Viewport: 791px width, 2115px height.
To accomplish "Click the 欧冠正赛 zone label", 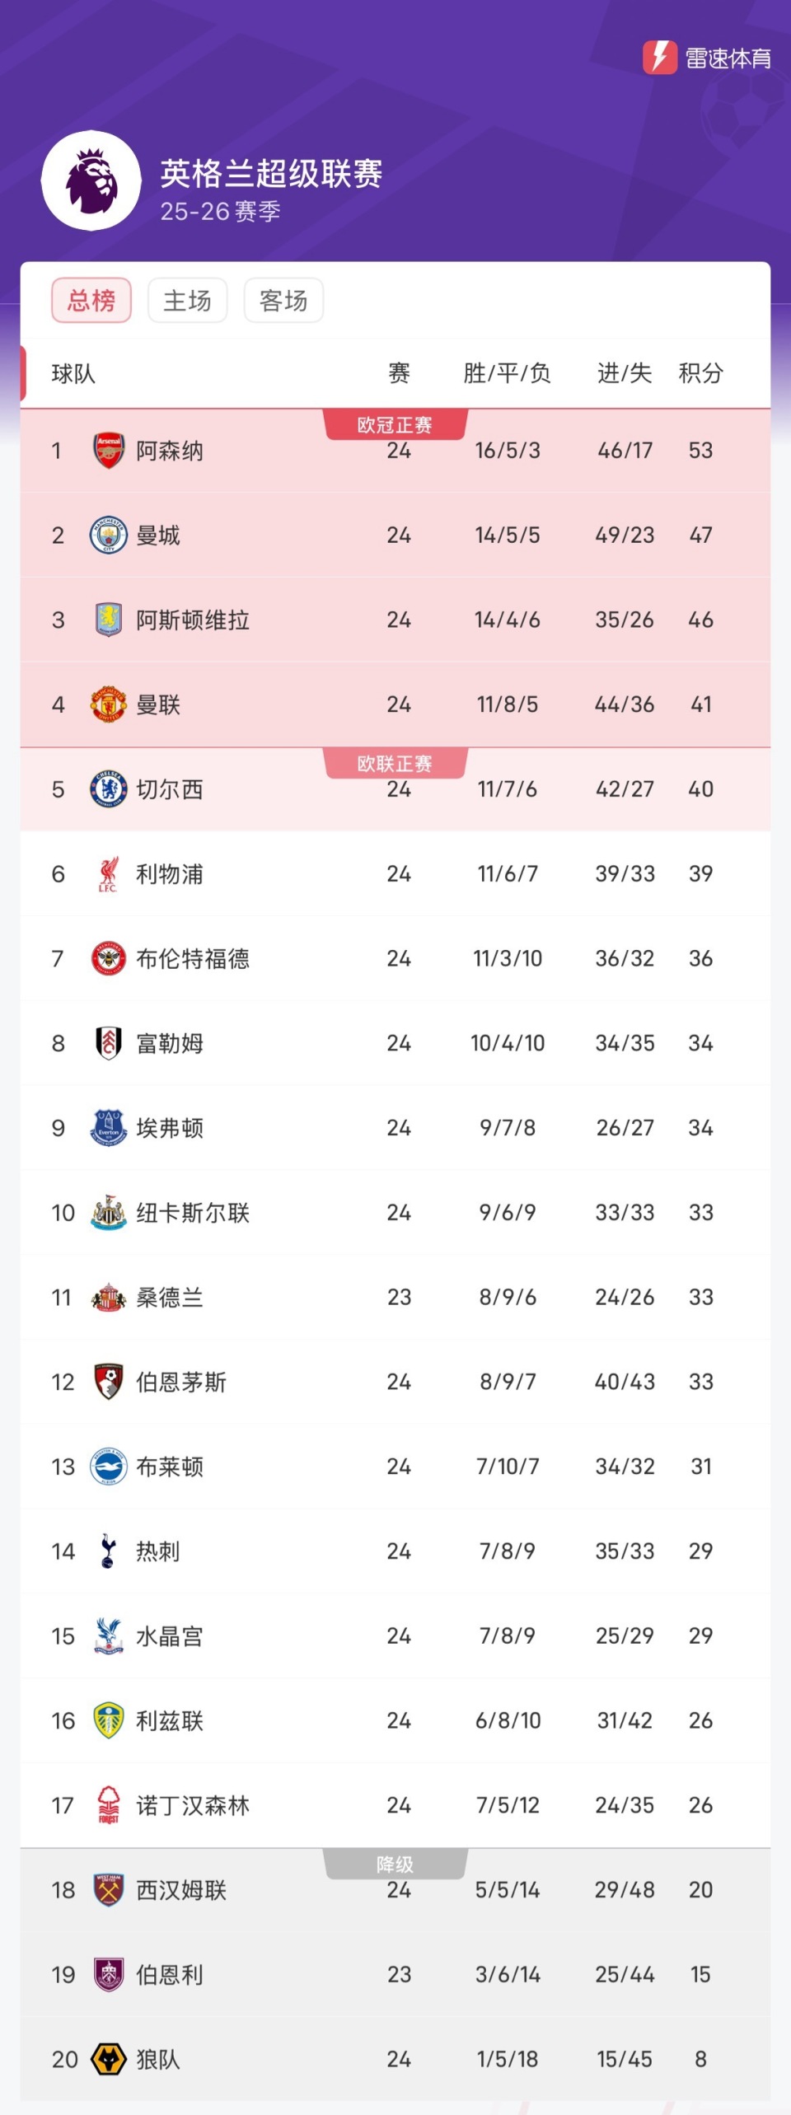I will 395,425.
